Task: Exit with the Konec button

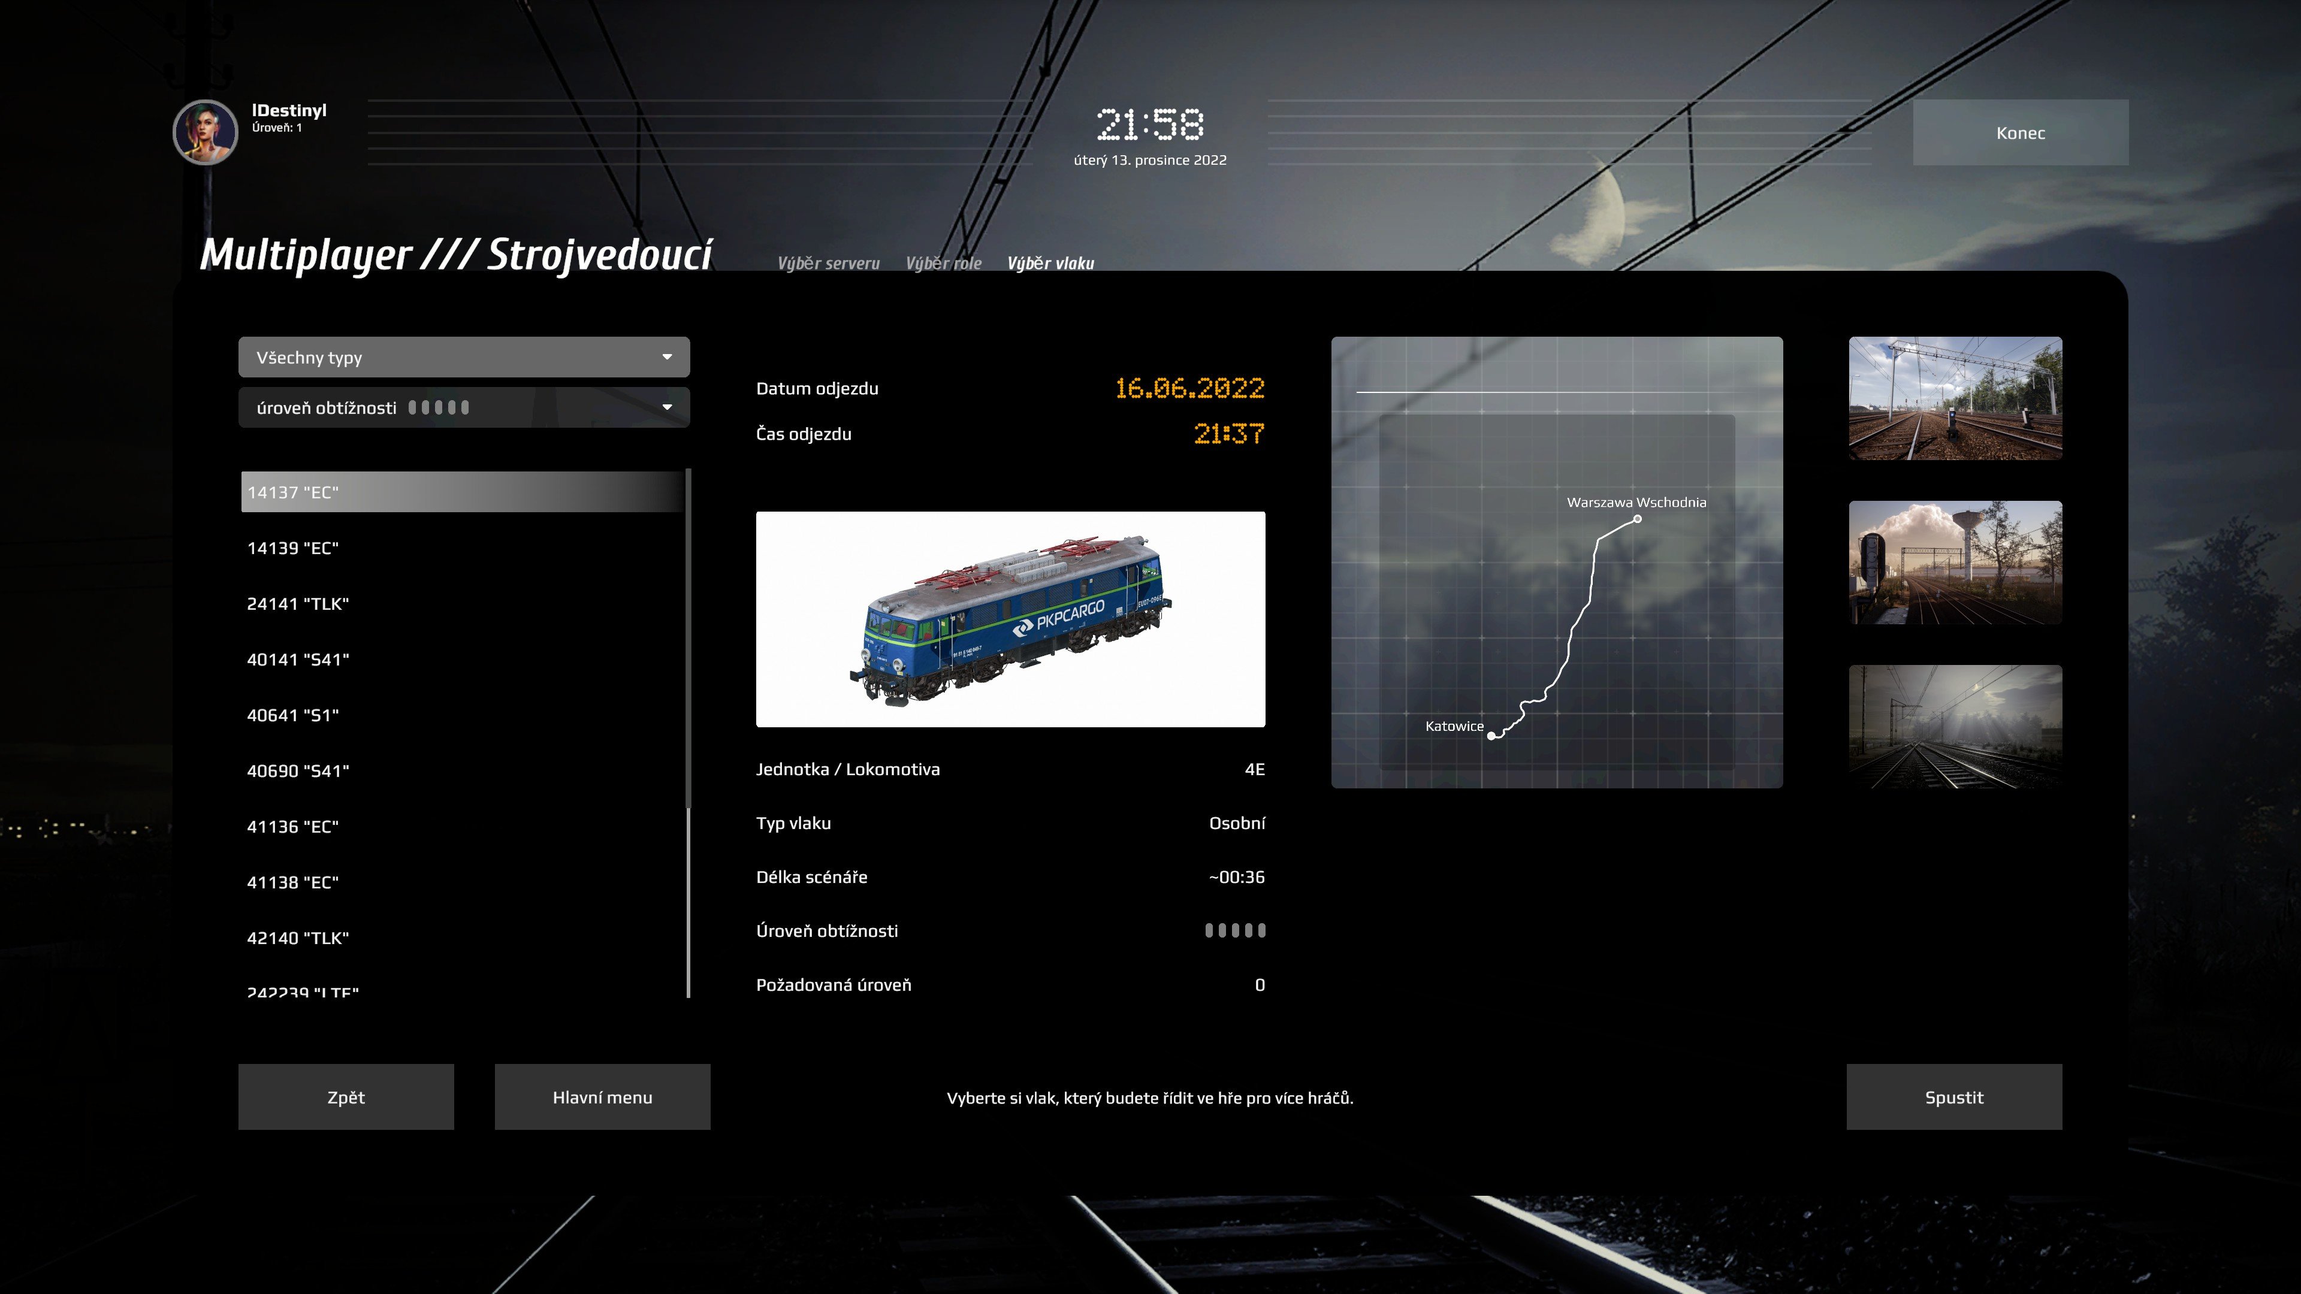Action: (2019, 132)
